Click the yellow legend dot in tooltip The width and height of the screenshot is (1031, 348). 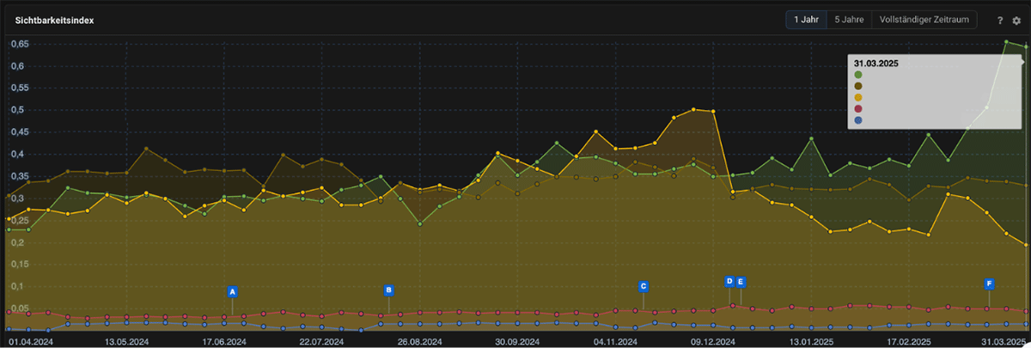point(858,98)
